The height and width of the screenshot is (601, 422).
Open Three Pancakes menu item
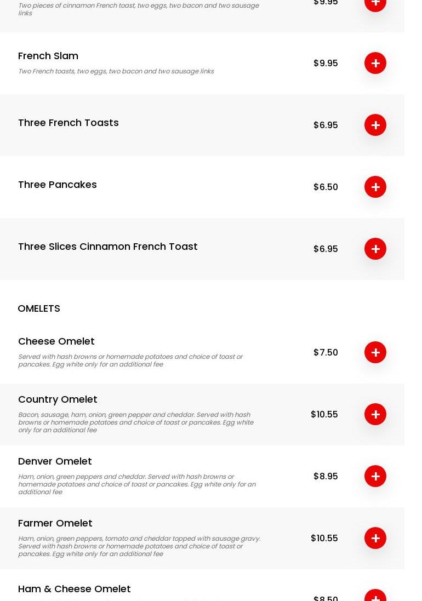point(58,185)
